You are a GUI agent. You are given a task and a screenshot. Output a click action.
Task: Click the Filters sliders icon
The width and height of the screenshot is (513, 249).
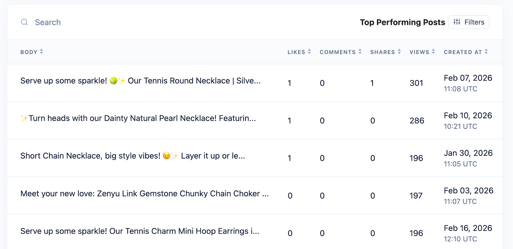pos(457,22)
